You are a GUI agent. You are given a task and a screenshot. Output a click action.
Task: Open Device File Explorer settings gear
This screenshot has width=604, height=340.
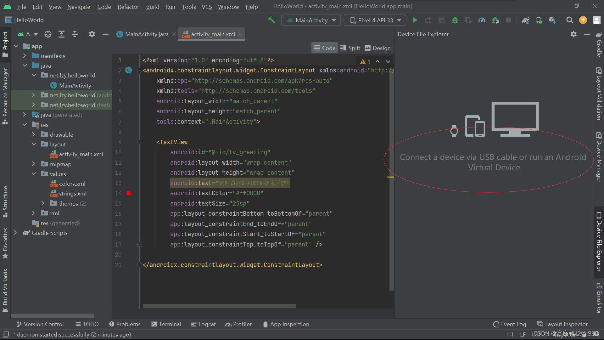tap(573, 34)
